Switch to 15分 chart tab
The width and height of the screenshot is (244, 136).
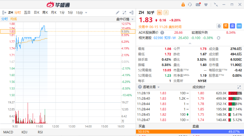pyautogui.click(x=79, y=13)
